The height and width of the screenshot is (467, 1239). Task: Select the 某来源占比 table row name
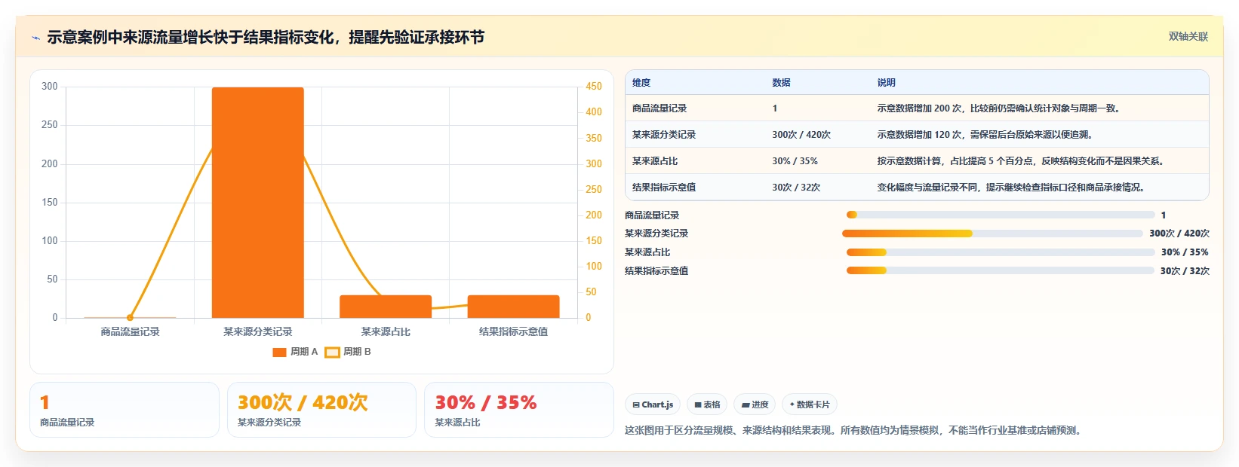655,161
